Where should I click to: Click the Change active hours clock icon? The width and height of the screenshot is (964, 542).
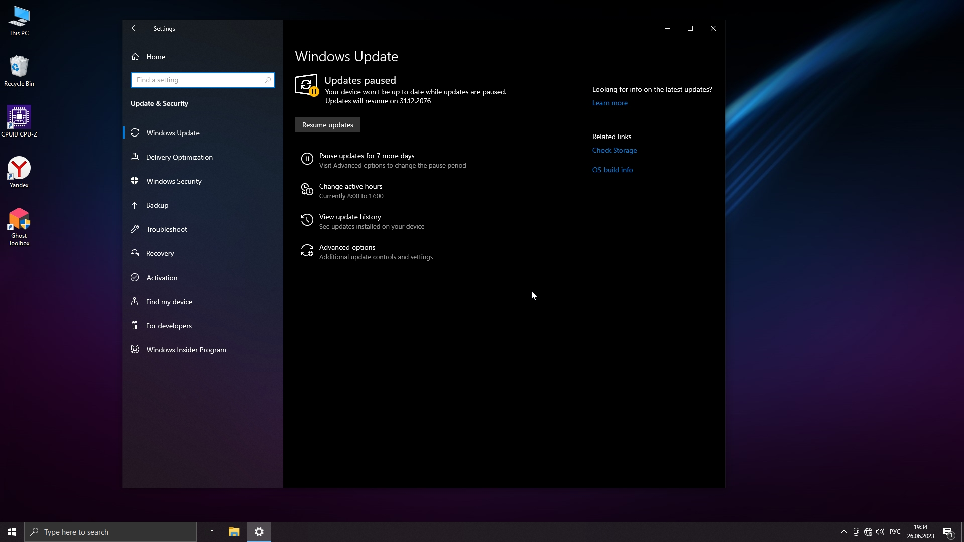307,190
